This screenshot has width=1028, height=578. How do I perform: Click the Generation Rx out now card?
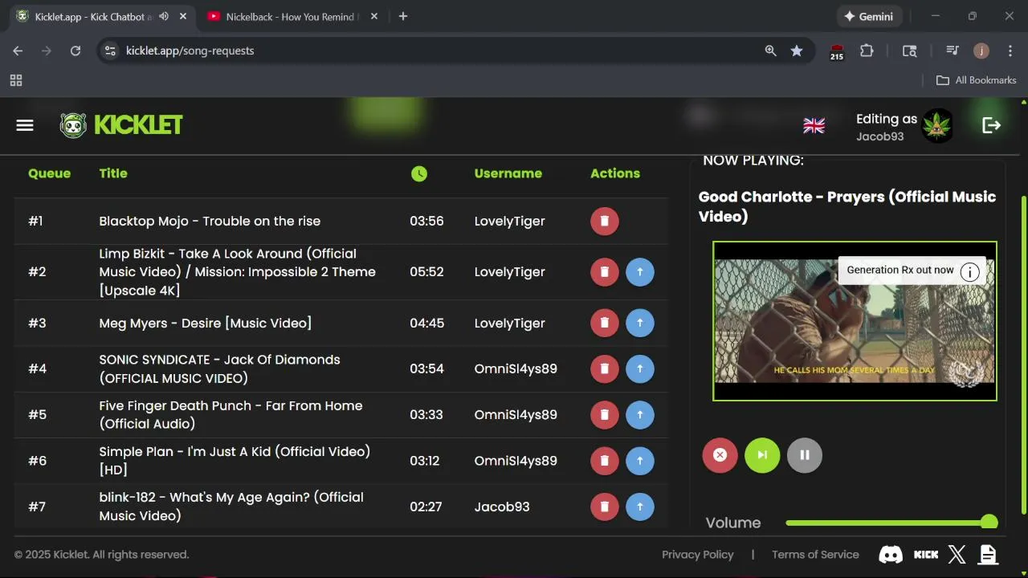click(x=899, y=271)
